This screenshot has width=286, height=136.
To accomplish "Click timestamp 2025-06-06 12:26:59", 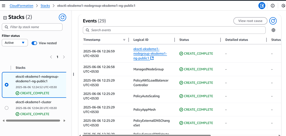I will click(x=99, y=54).
